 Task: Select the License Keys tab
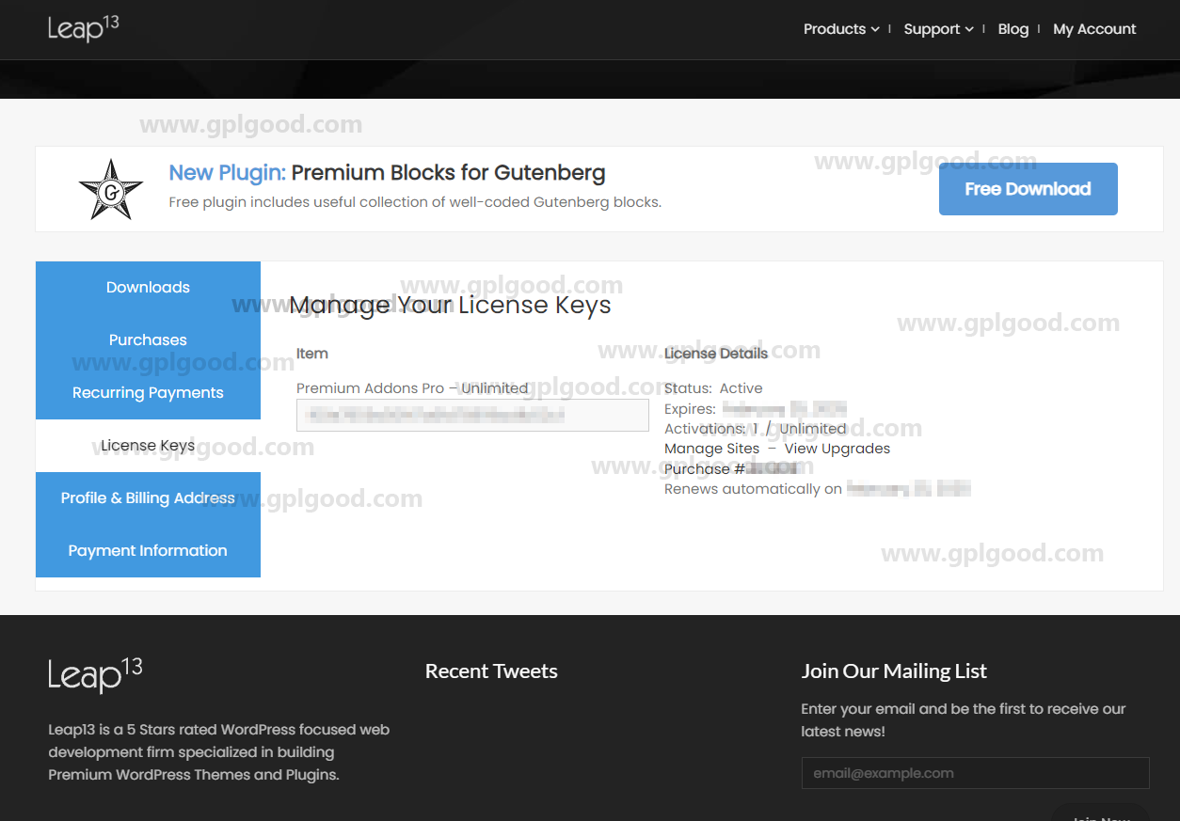pos(148,446)
